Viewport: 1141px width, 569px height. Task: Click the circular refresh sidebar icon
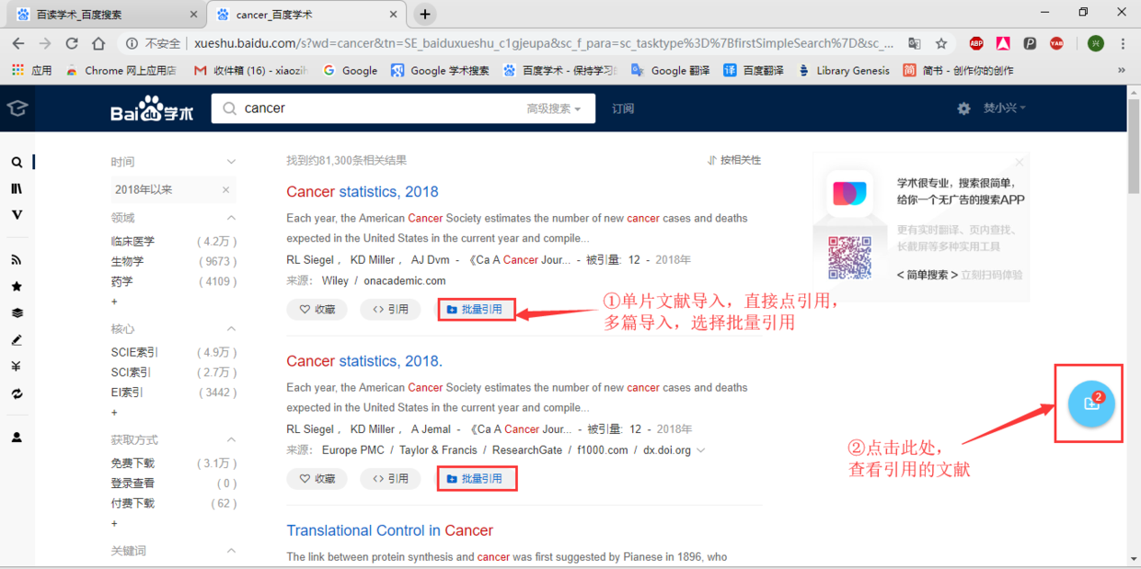coord(17,393)
